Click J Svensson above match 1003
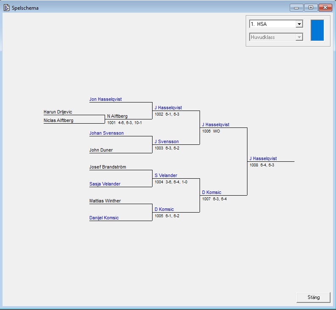 pos(167,142)
